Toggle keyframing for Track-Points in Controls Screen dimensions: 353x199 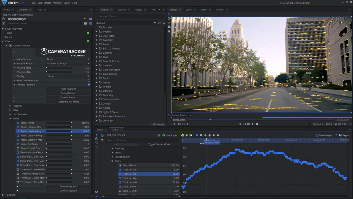(18, 123)
